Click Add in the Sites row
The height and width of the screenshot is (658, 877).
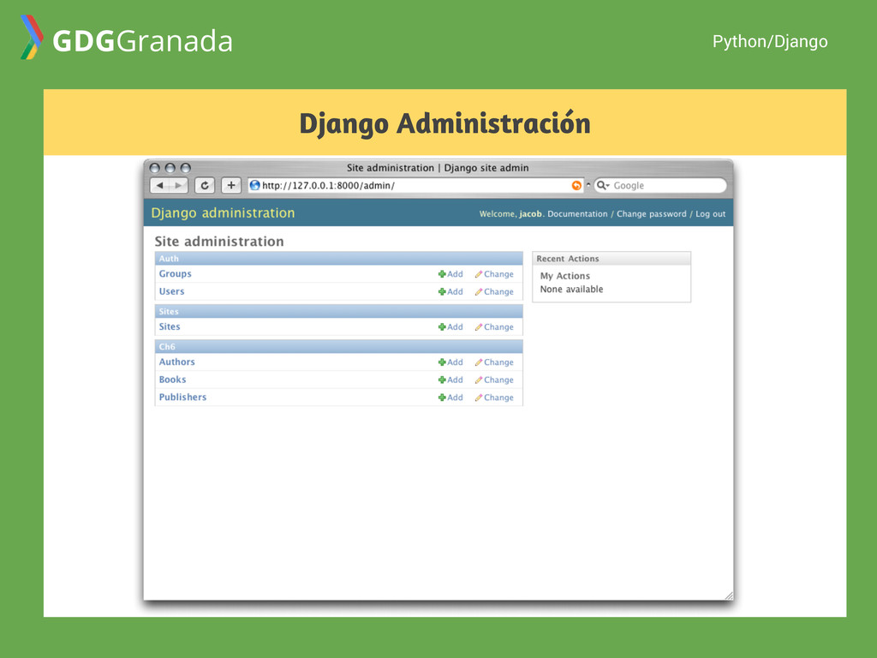point(450,326)
